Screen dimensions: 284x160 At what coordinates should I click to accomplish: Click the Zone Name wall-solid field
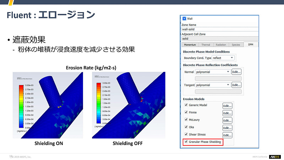coord(220,29)
